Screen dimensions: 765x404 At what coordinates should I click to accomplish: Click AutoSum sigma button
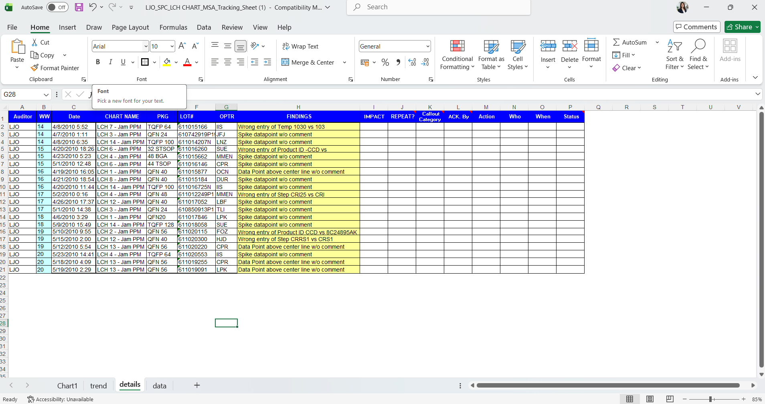(630, 42)
